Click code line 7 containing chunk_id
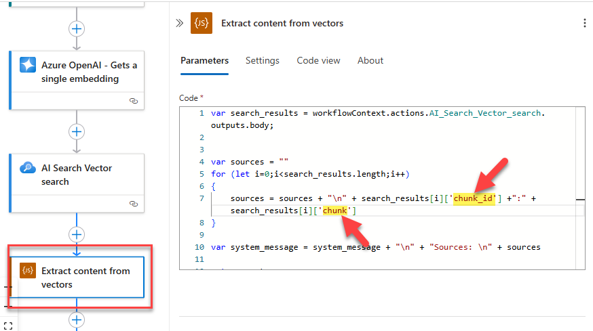 (x=380, y=198)
